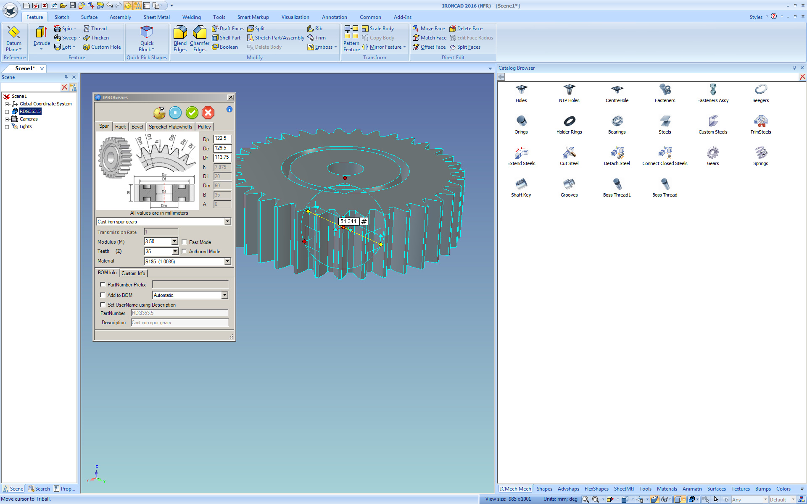Click the red cancel X icon
Screen dimensions: 807x504
208,113
